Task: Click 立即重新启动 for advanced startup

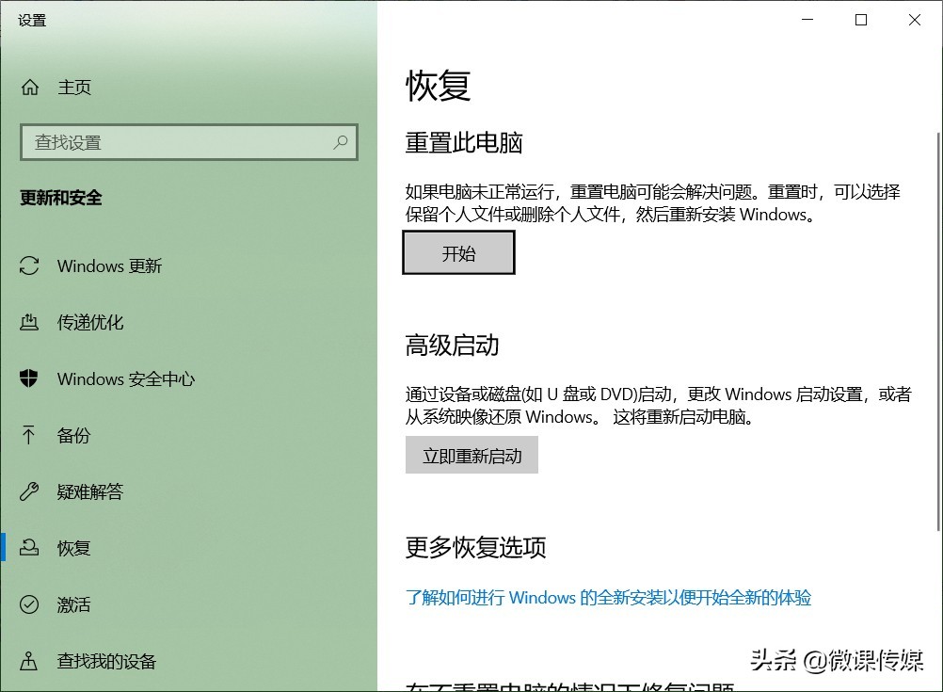Action: 471,455
